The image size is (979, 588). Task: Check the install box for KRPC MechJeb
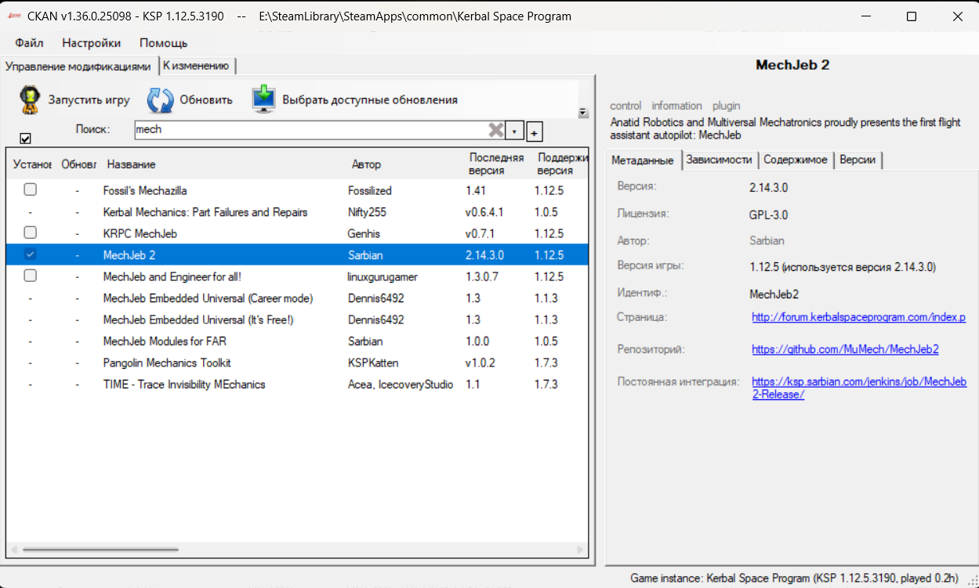[30, 233]
